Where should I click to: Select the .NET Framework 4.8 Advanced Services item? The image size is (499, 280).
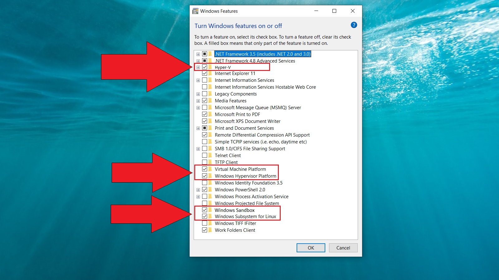(x=254, y=61)
